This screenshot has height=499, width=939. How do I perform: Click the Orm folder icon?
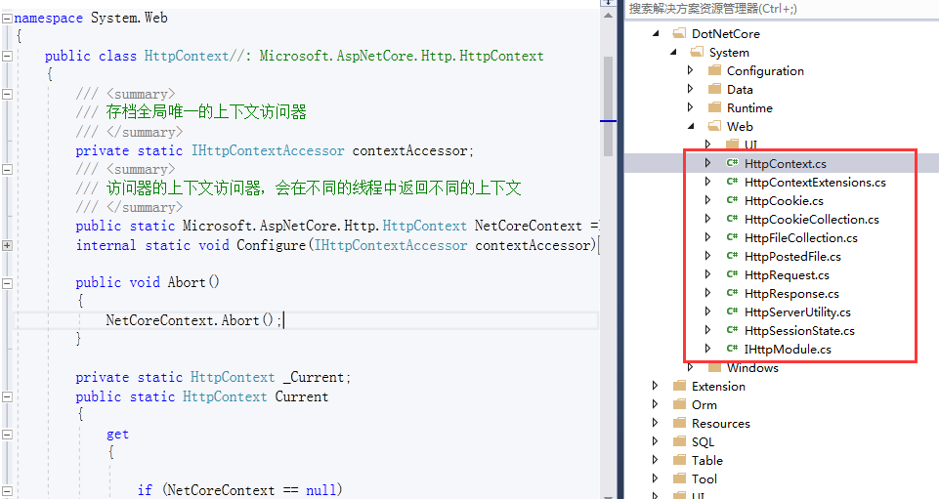point(679,404)
